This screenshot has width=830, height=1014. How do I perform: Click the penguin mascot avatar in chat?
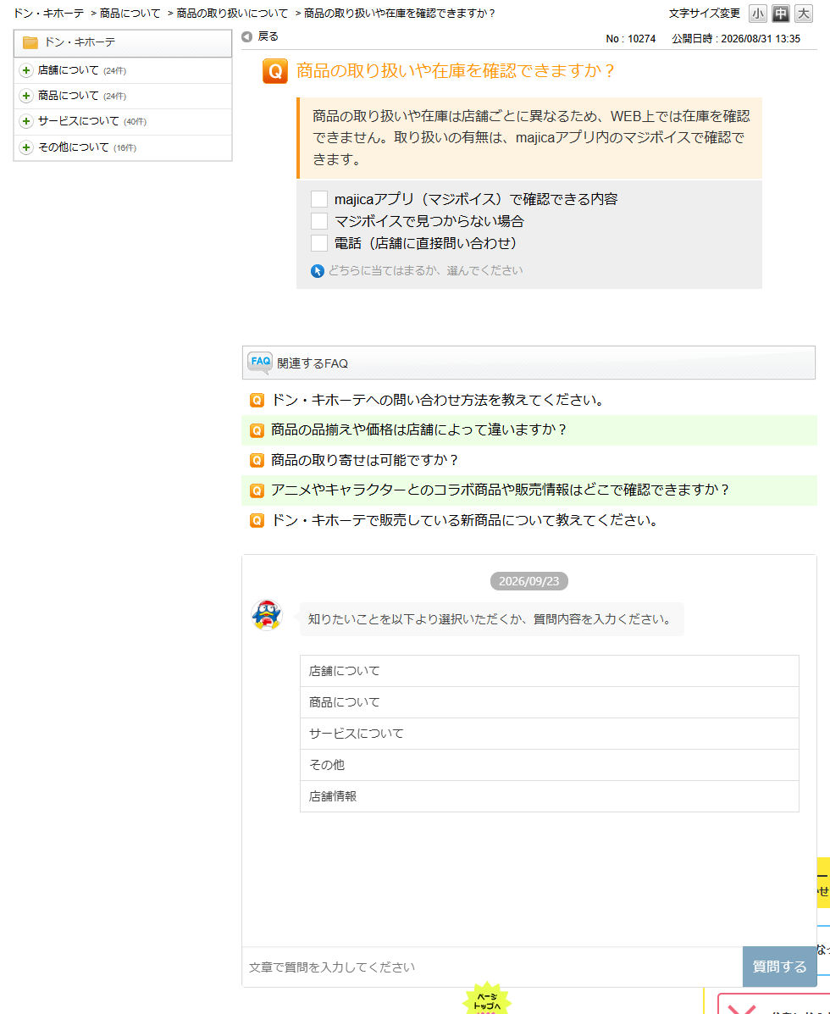pos(267,615)
